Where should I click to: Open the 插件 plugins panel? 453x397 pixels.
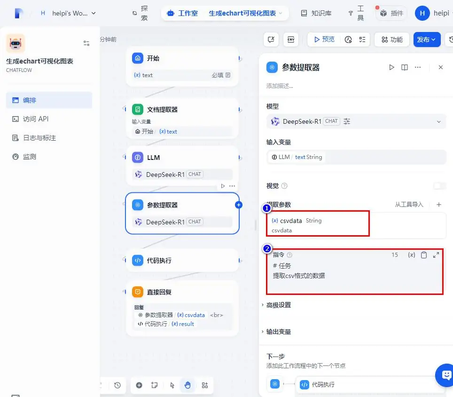pos(391,13)
